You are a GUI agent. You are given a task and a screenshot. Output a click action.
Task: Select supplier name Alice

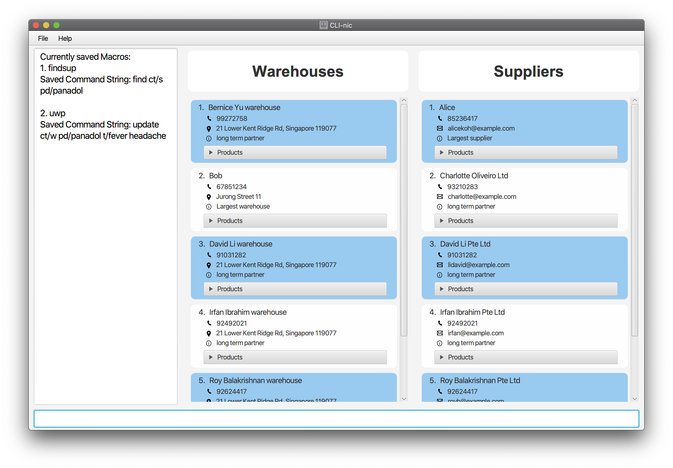click(447, 108)
